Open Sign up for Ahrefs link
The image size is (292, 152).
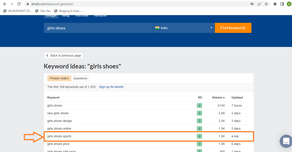pyautogui.click(x=111, y=87)
